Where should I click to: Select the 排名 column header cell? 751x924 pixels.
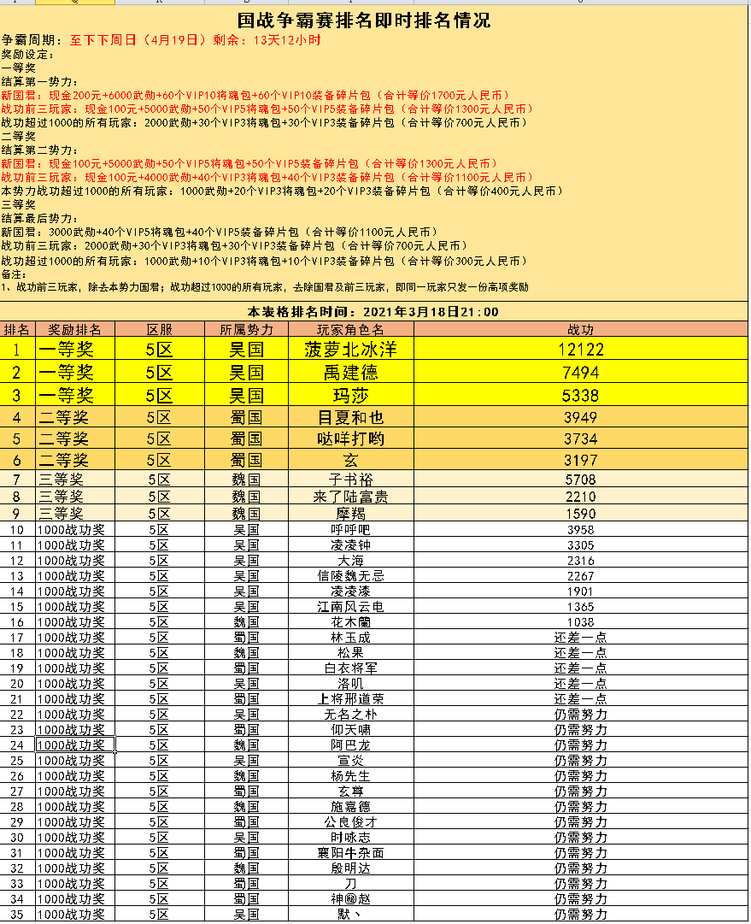(x=18, y=329)
